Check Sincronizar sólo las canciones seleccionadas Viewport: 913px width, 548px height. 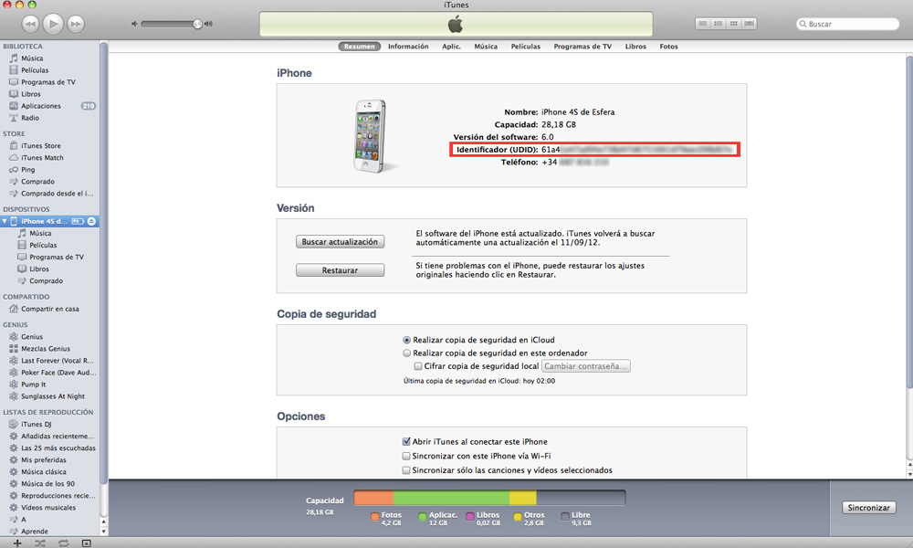(406, 470)
